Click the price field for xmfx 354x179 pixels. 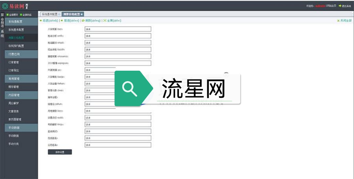pyautogui.click(x=118, y=36)
